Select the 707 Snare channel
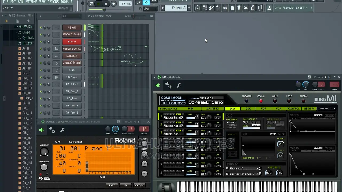 tap(72, 77)
